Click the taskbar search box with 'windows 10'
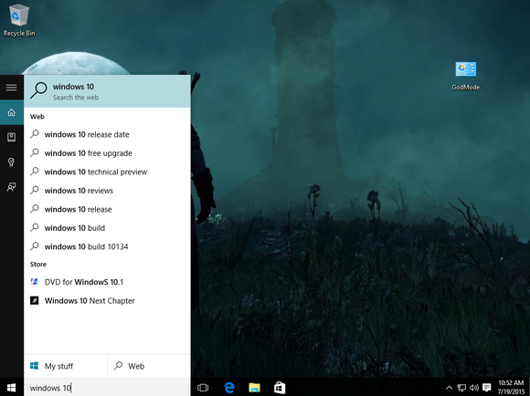530x396 pixels. coord(107,388)
